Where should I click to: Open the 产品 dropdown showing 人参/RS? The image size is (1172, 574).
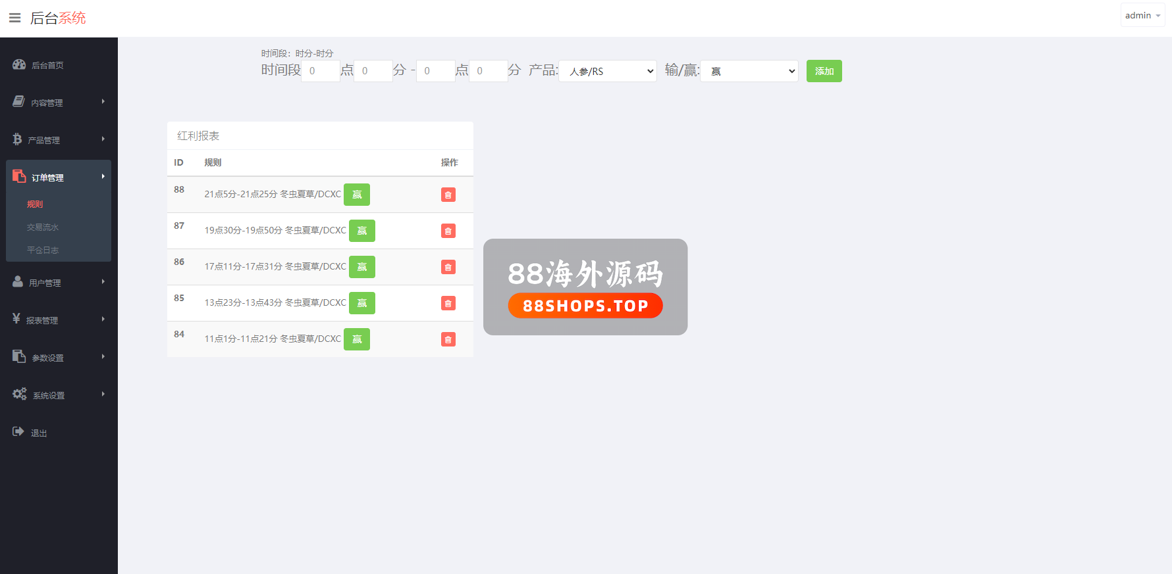[607, 71]
